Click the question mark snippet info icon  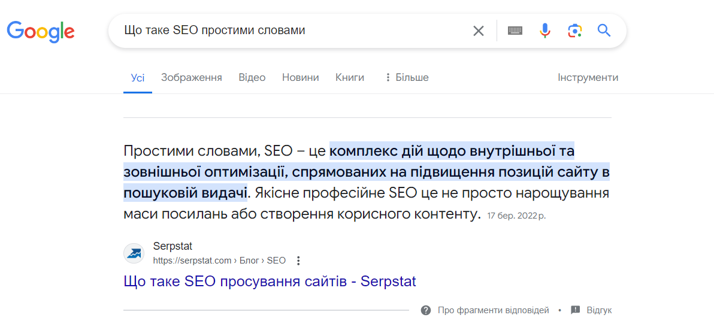point(426,311)
